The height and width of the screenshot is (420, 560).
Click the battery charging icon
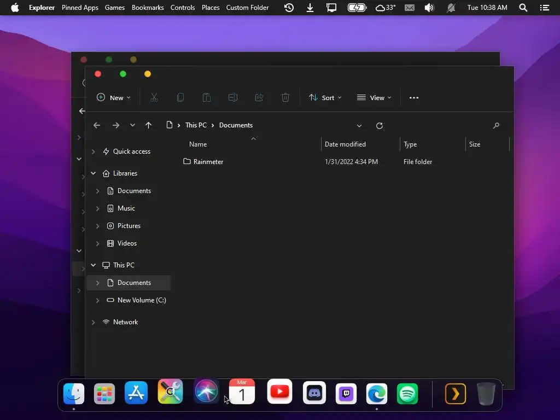coord(357,8)
